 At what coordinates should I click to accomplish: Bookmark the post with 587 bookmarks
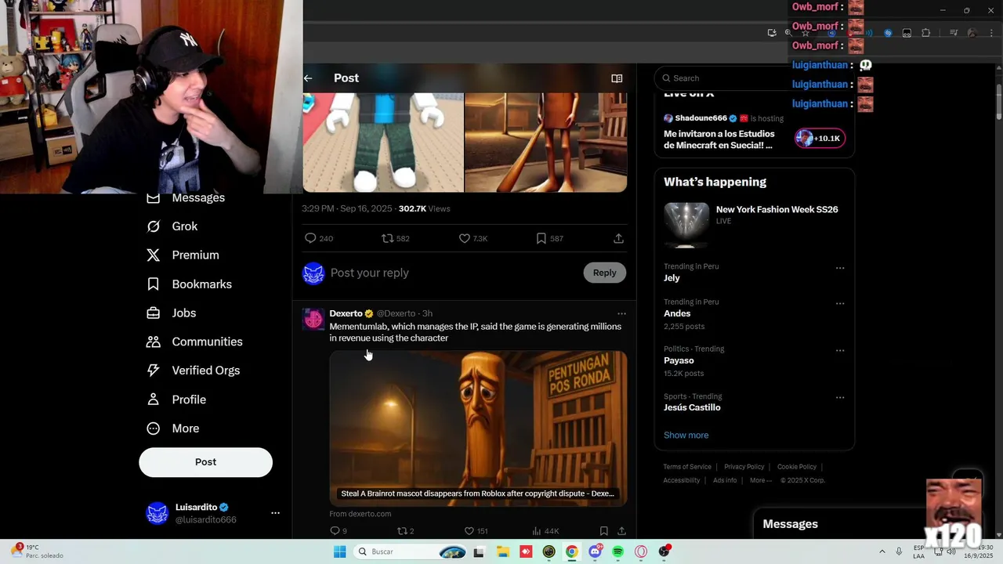pos(549,238)
